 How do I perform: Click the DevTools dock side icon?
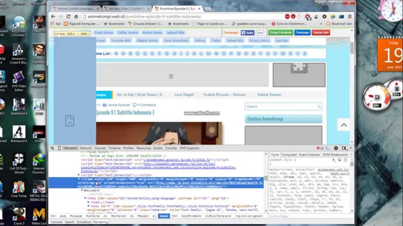pyautogui.click(x=344, y=148)
